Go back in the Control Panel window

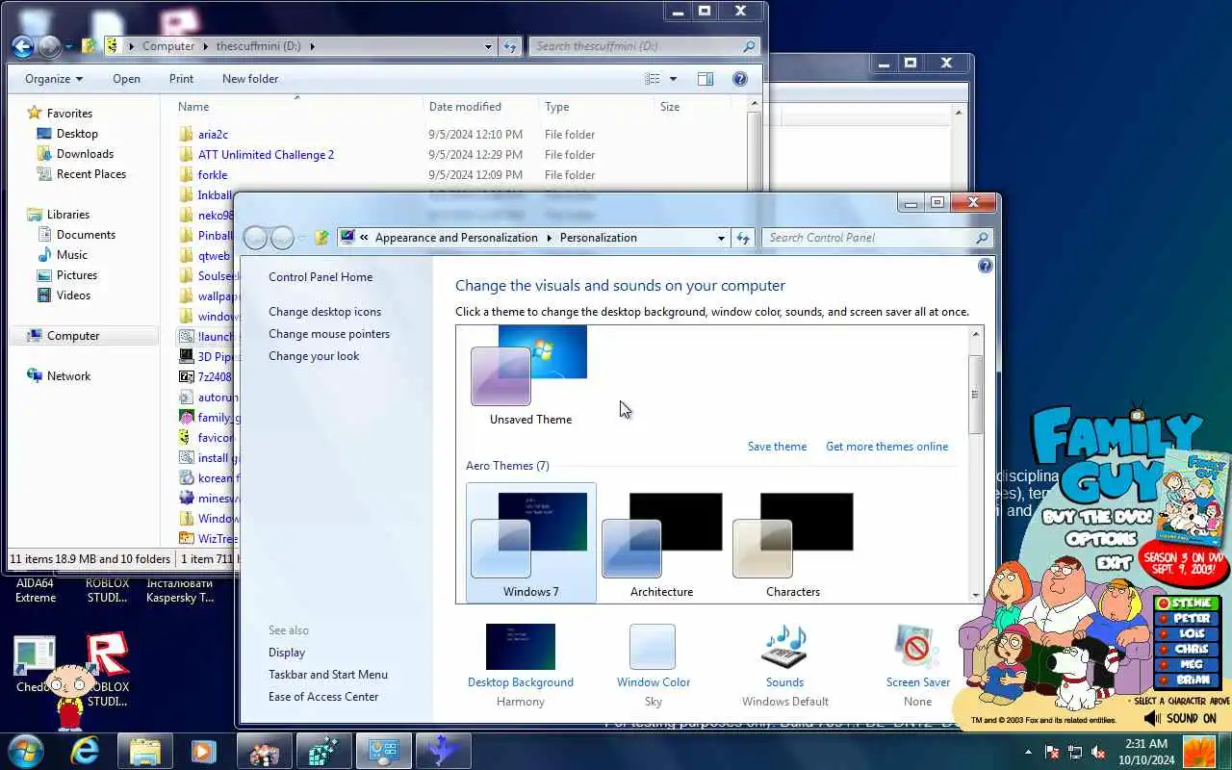coord(255,238)
